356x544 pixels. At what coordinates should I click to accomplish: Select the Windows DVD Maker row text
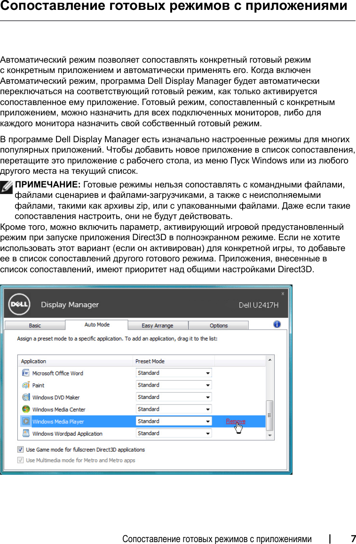pyautogui.click(x=56, y=398)
